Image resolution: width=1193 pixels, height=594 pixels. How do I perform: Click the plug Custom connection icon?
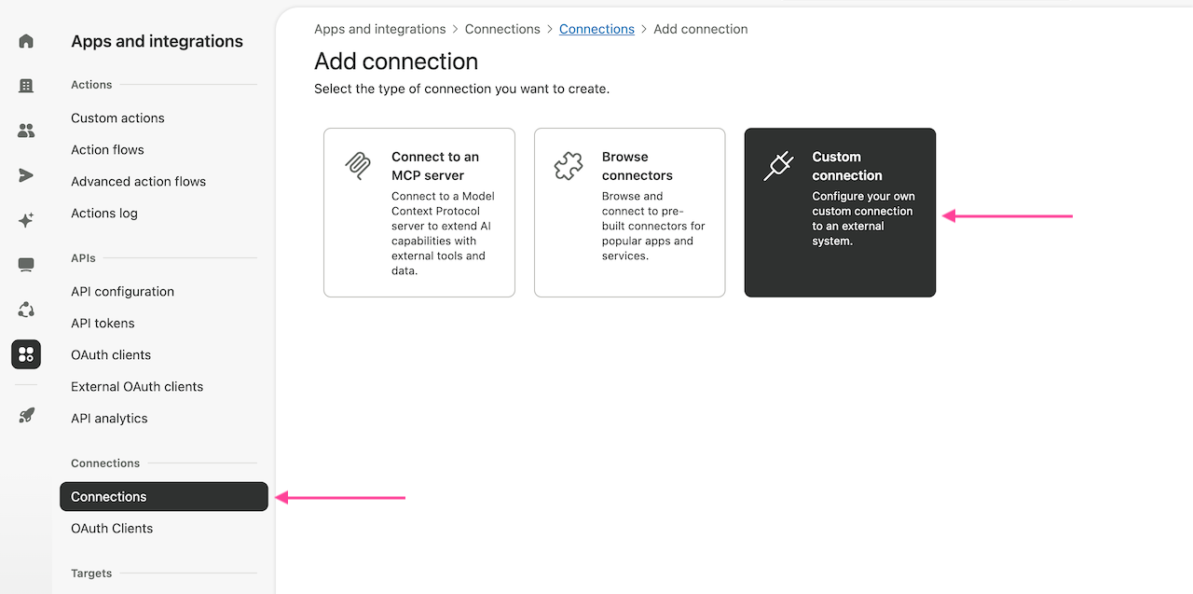[x=778, y=166]
